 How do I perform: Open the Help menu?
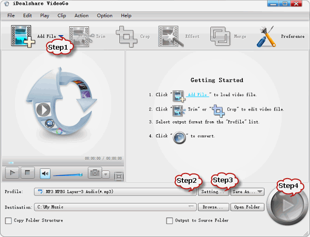[x=126, y=15]
